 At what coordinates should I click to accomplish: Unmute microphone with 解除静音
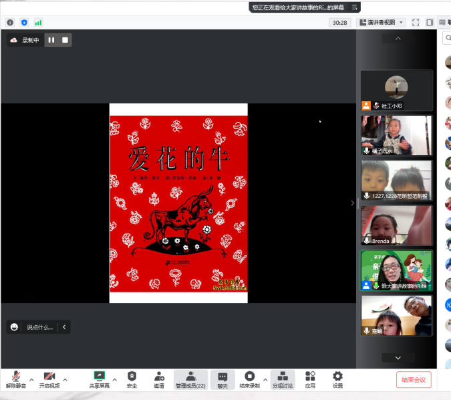[16, 380]
